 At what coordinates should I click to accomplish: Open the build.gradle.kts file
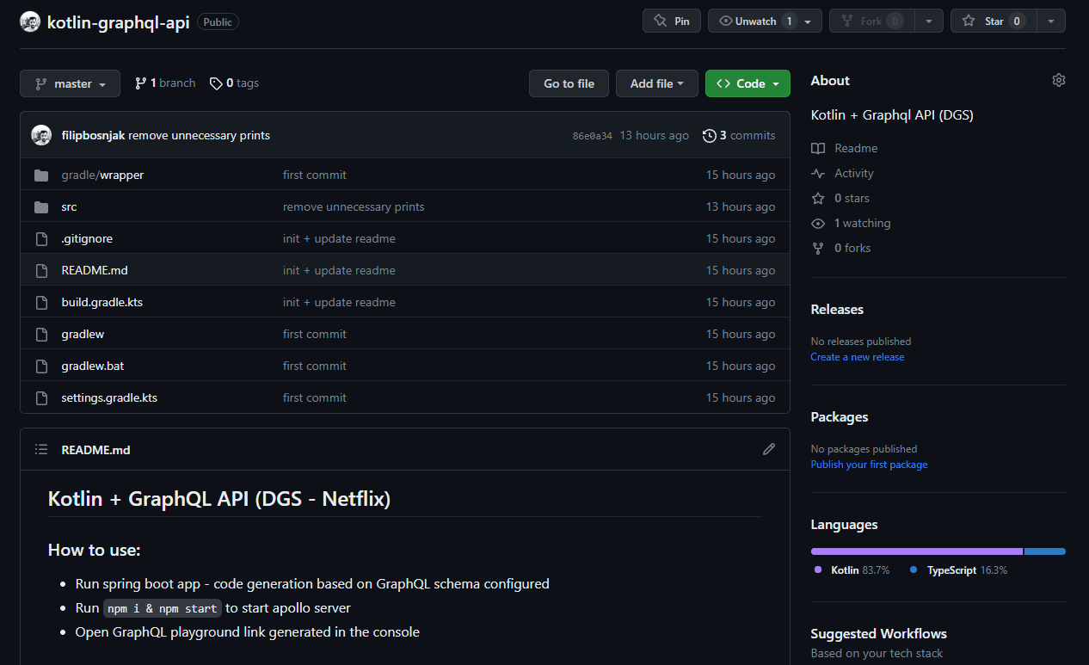point(102,302)
